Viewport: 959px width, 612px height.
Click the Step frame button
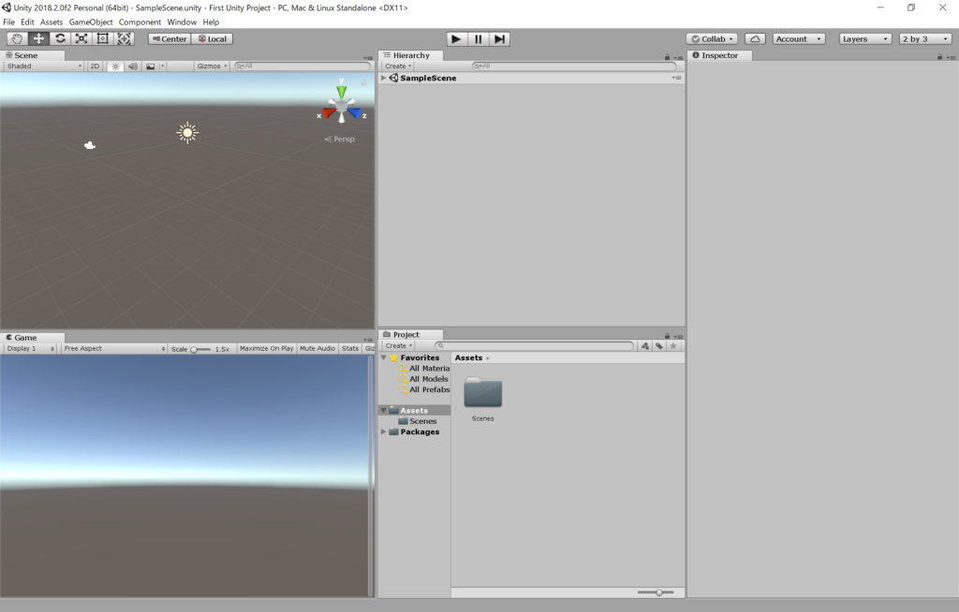[x=500, y=38]
